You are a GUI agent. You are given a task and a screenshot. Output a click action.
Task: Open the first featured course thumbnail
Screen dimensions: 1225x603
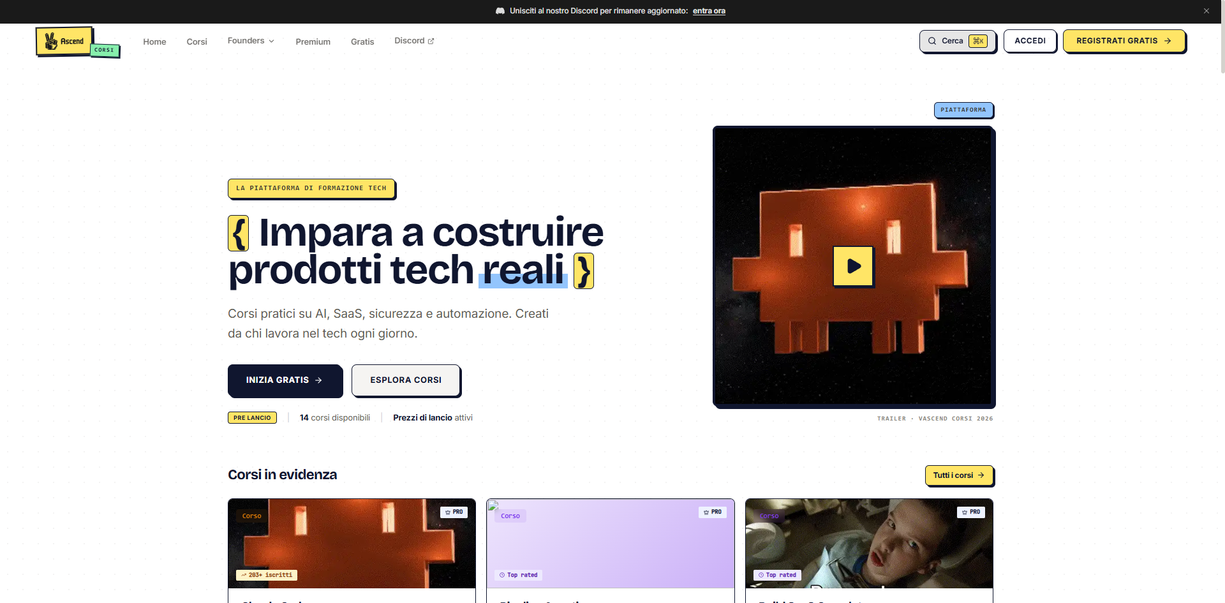point(352,543)
